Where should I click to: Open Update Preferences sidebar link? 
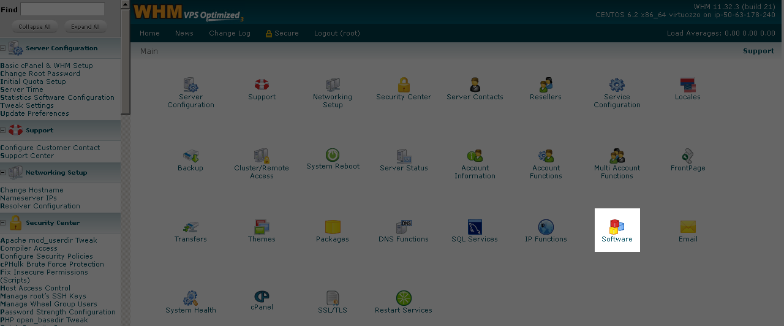point(34,113)
